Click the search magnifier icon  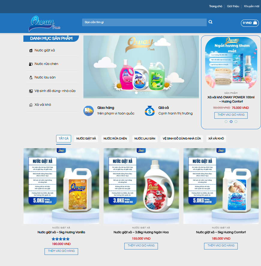coord(210,22)
